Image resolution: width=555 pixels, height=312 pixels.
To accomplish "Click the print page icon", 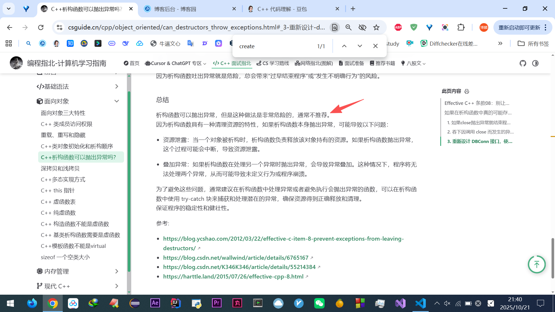I will 467,92.
